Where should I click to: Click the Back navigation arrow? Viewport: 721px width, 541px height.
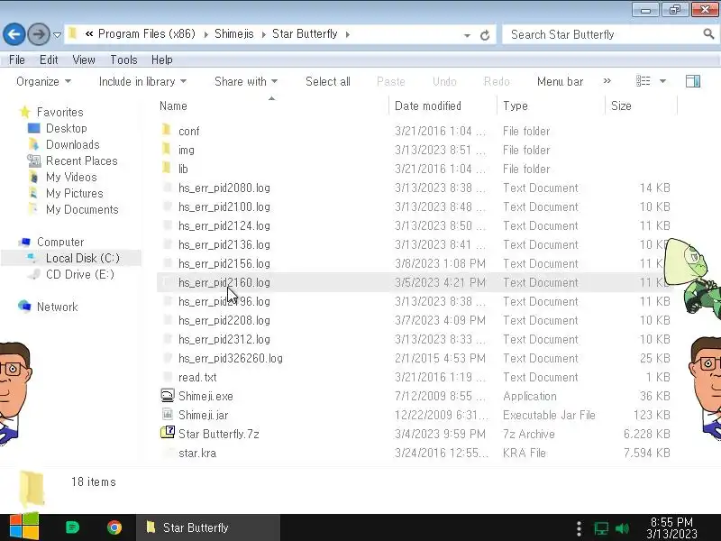(14, 34)
